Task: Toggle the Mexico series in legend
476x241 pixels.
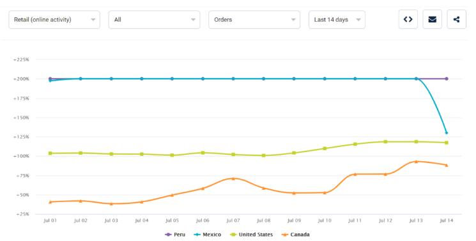Action: (208, 235)
